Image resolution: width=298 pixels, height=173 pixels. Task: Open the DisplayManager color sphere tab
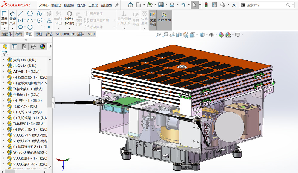click(x=43, y=47)
